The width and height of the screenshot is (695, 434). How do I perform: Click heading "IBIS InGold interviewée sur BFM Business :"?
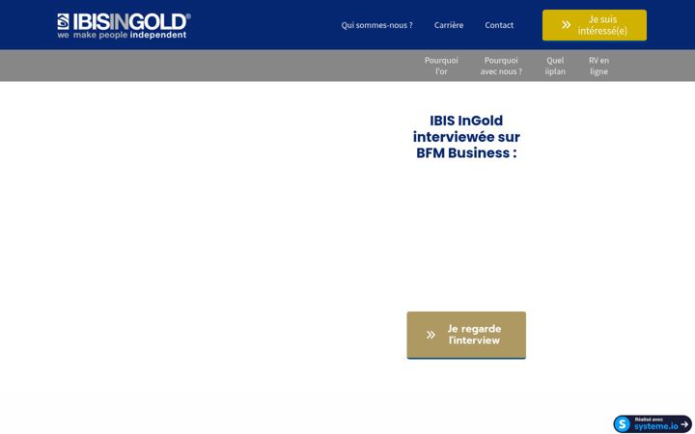[x=466, y=136]
